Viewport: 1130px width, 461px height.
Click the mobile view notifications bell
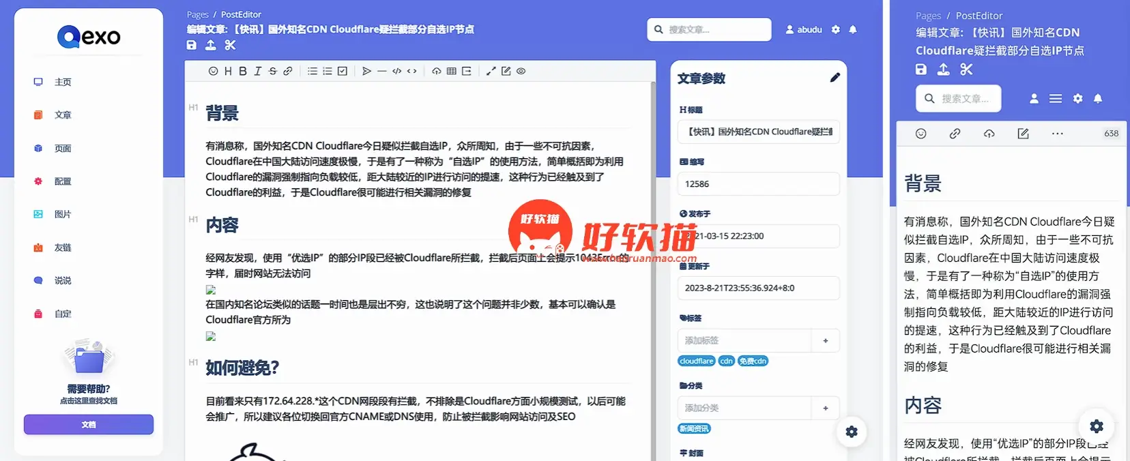pos(1098,98)
